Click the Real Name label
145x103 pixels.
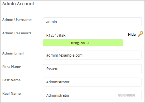[11, 93]
